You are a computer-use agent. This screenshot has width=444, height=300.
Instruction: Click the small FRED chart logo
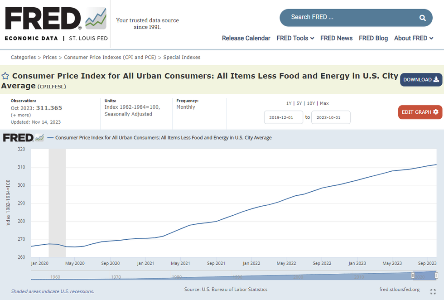[x=24, y=137]
